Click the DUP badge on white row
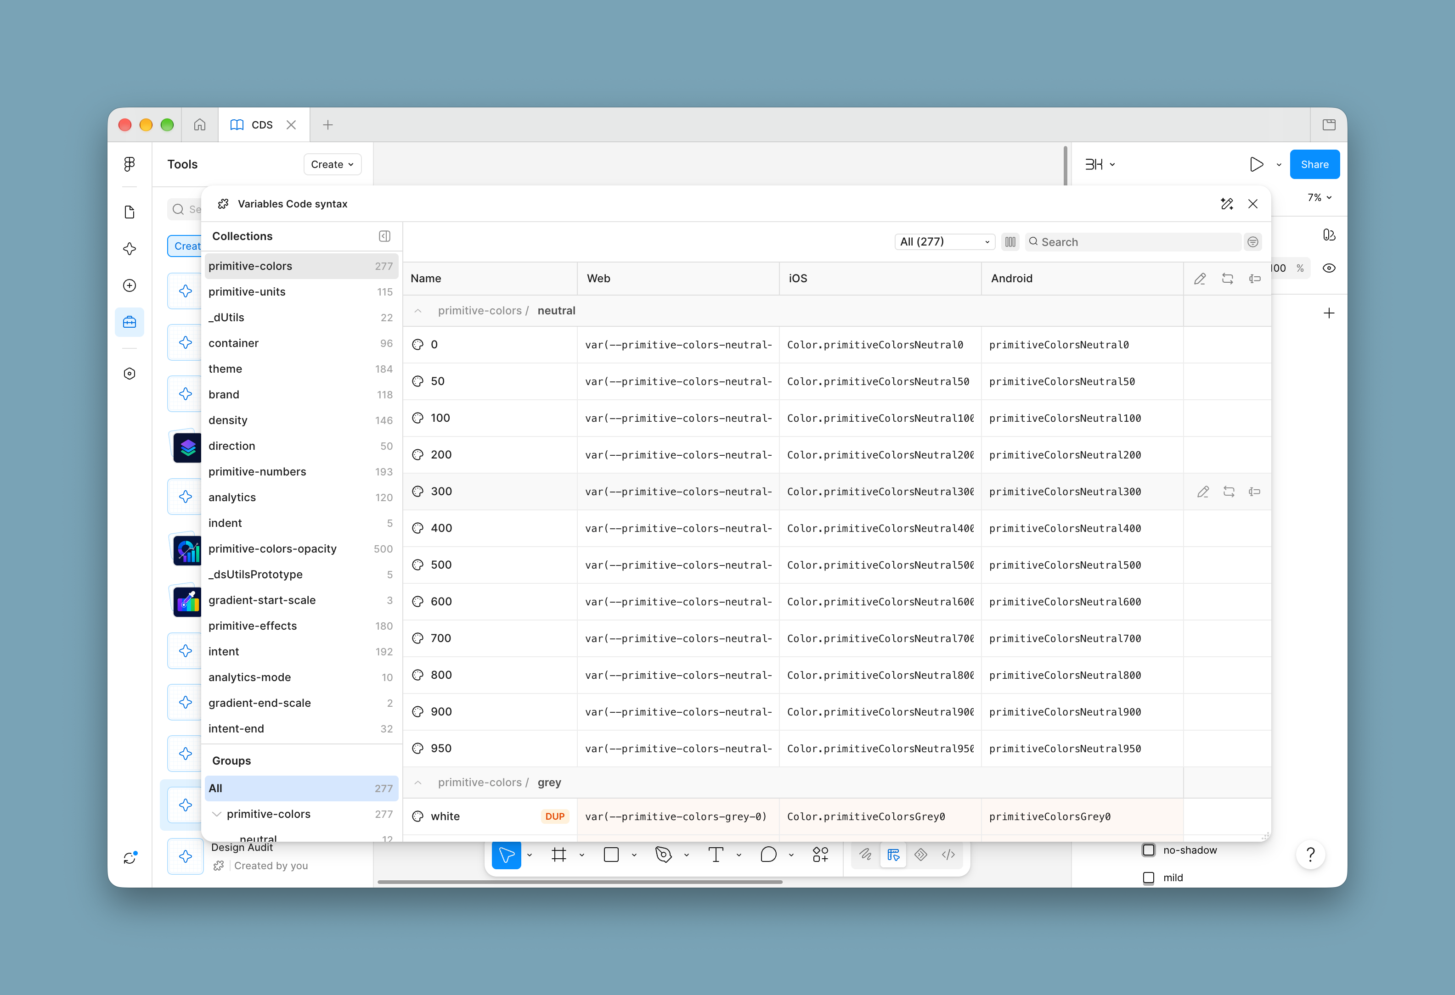Viewport: 1455px width, 995px height. [555, 816]
